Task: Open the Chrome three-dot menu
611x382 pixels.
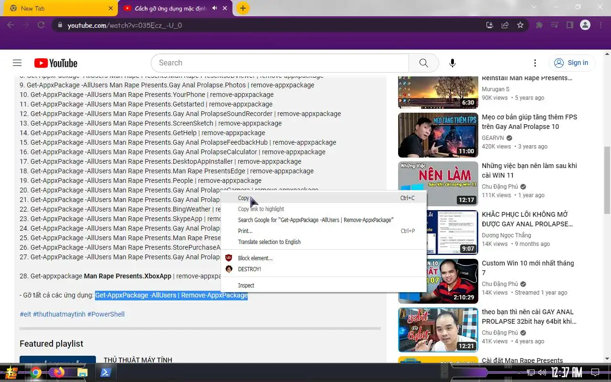Action: [600, 25]
